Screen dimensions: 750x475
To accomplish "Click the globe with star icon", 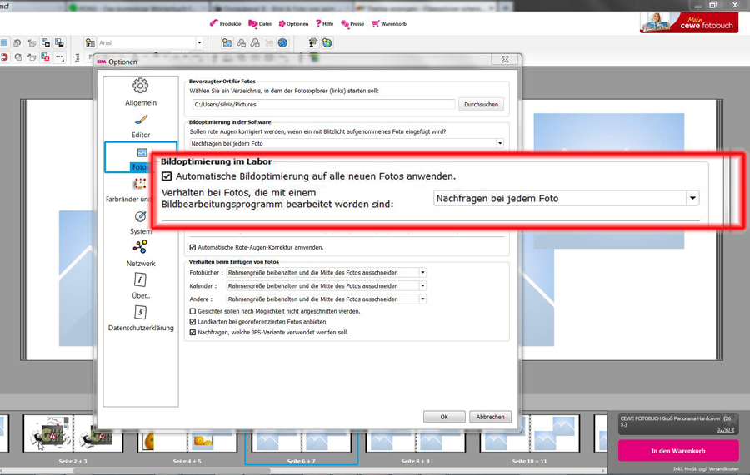I will point(327,43).
